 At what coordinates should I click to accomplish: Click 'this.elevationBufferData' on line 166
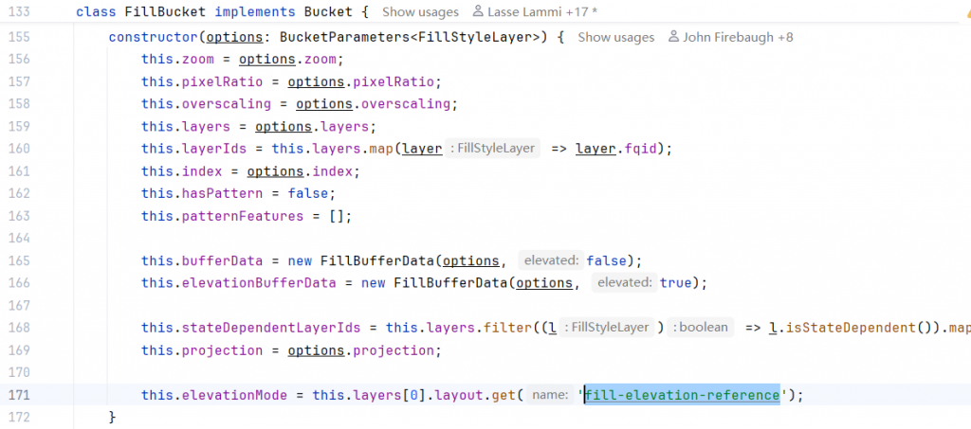click(239, 283)
